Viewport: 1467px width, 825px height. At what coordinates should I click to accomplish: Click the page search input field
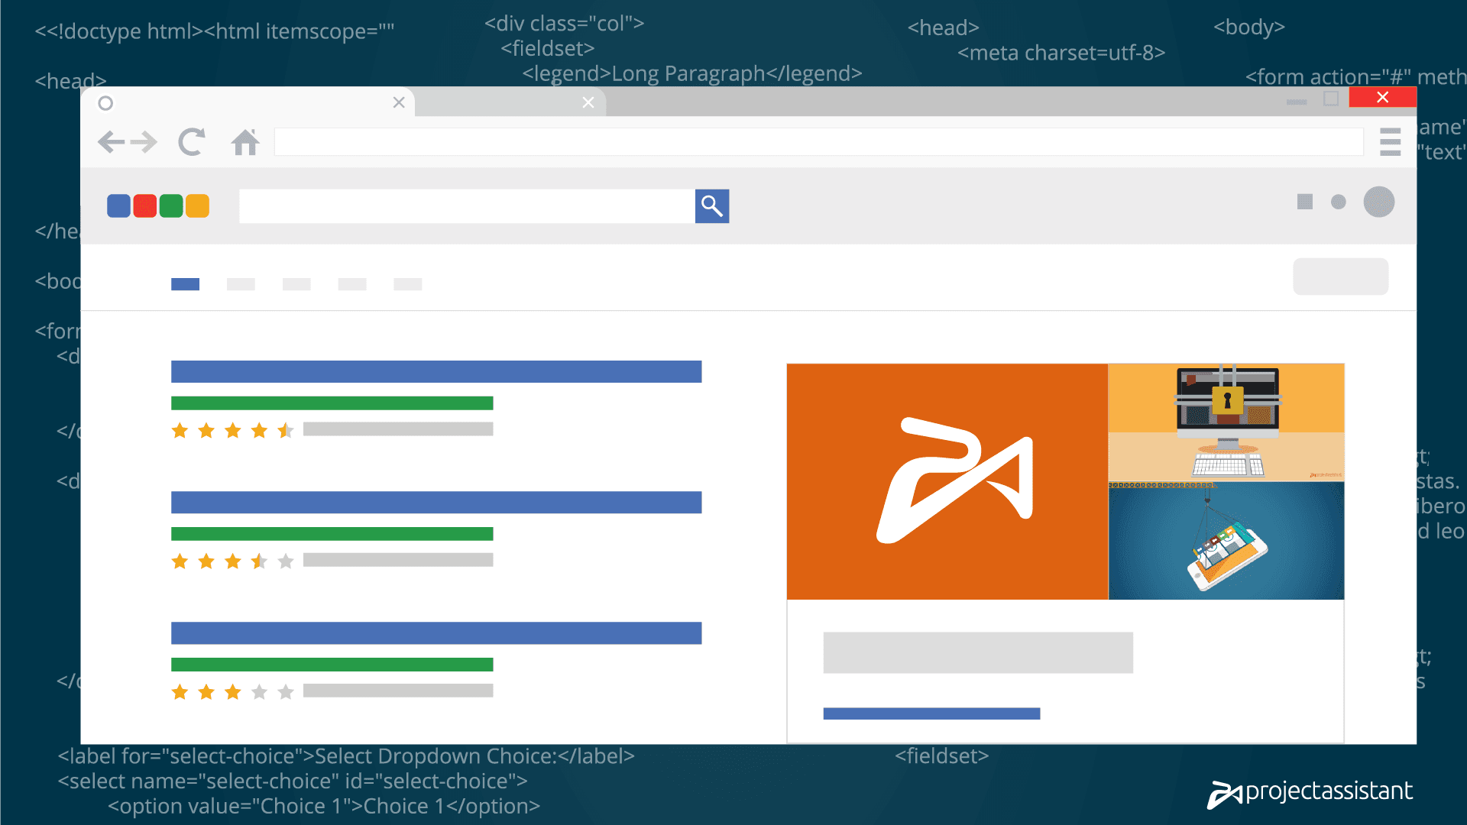(466, 206)
